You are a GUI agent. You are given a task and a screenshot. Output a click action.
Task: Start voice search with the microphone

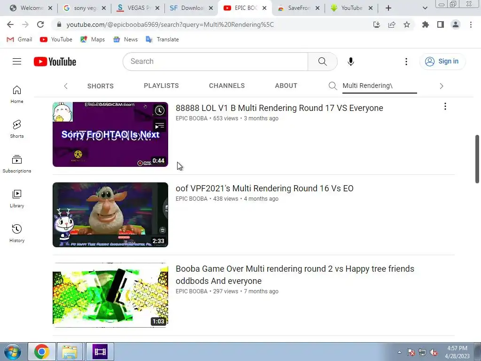(x=350, y=62)
